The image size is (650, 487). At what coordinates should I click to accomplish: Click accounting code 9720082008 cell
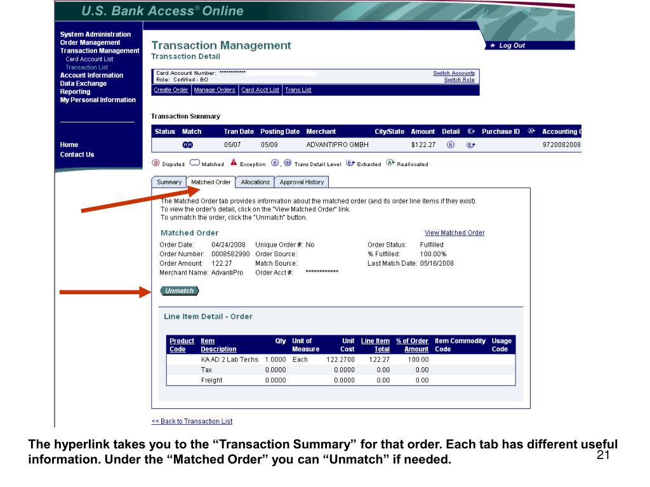pos(561,145)
